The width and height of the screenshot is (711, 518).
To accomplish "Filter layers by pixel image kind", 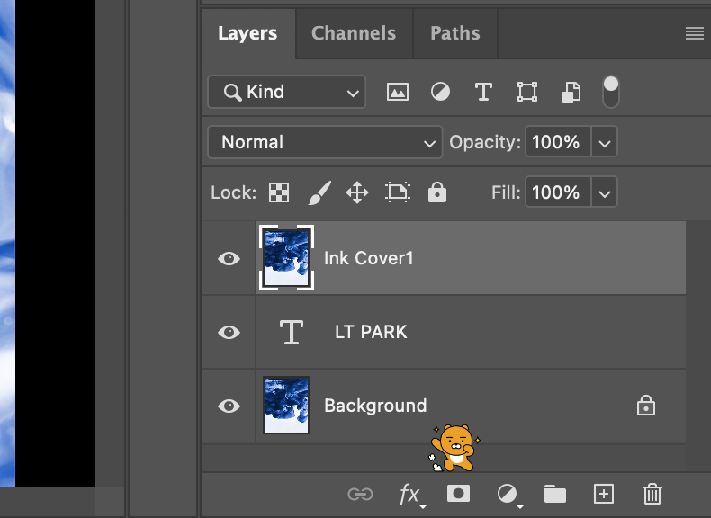I will pyautogui.click(x=397, y=92).
